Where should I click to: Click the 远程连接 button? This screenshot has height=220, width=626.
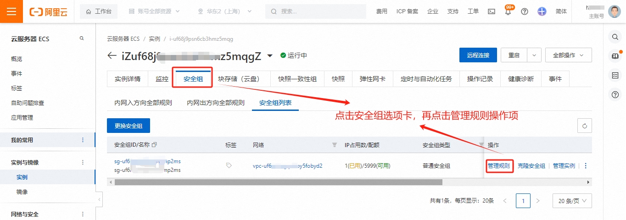[478, 55]
